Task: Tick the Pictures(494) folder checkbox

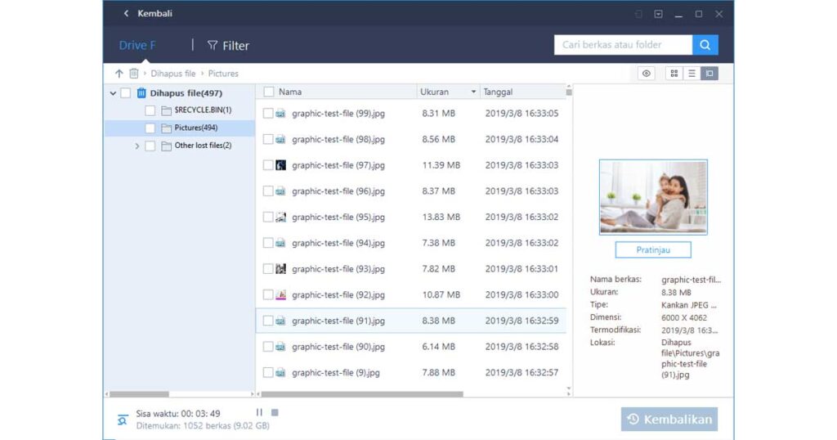Action: (150, 128)
